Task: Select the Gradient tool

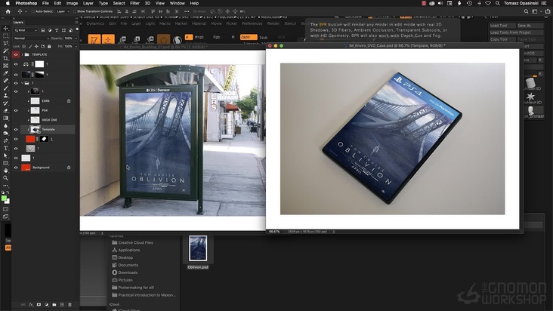Action: point(5,118)
